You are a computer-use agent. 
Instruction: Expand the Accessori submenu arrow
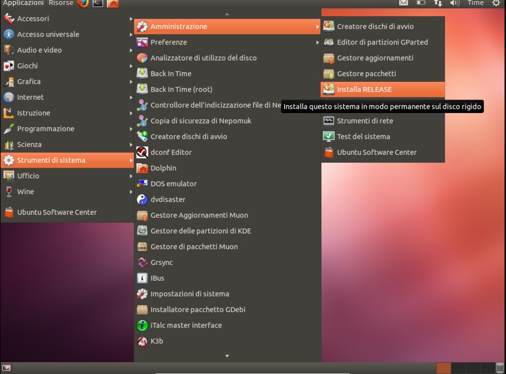pos(131,19)
